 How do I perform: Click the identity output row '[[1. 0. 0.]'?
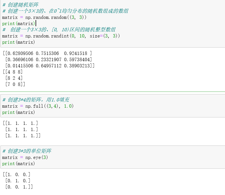click(x=16, y=174)
